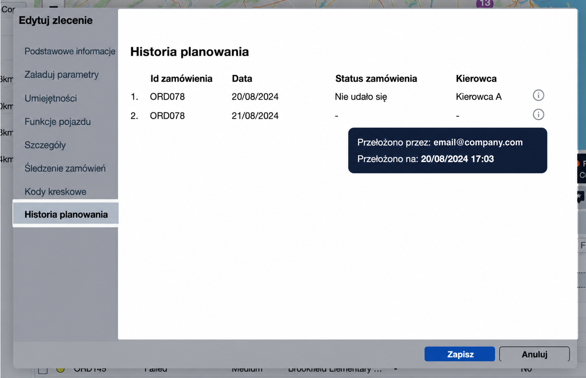Open Podstawowe informacje section

click(70, 51)
